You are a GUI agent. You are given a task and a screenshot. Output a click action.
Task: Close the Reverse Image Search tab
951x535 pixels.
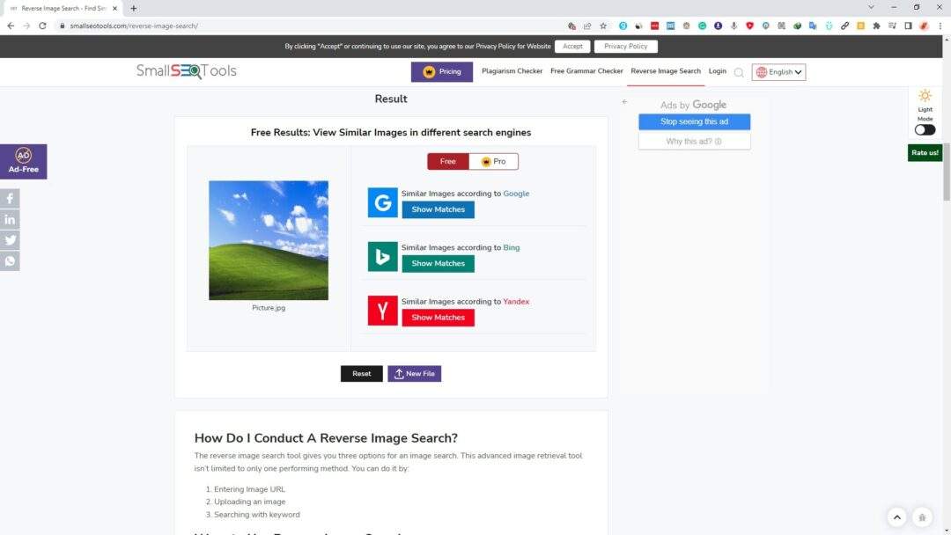(114, 9)
